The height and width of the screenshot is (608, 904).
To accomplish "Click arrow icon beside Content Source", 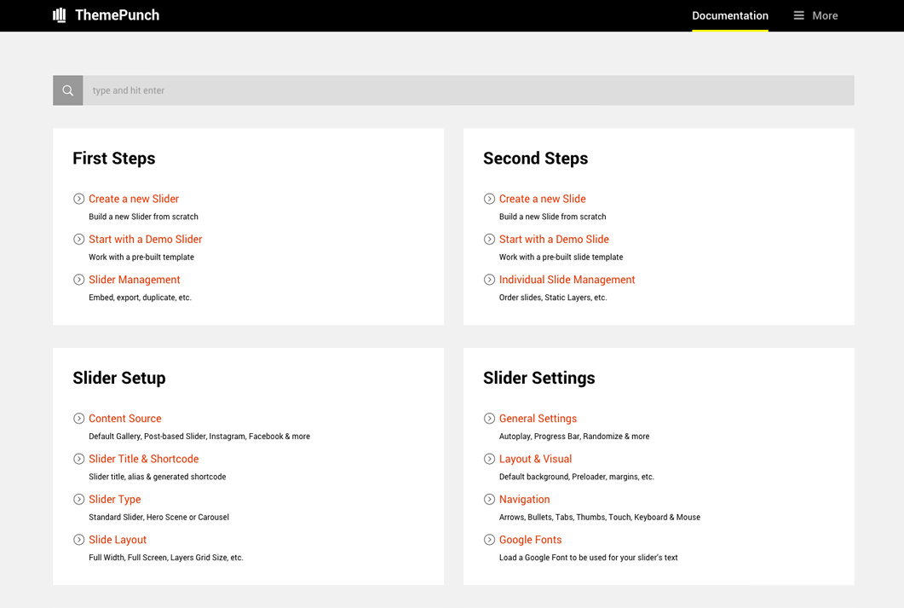I will [79, 419].
